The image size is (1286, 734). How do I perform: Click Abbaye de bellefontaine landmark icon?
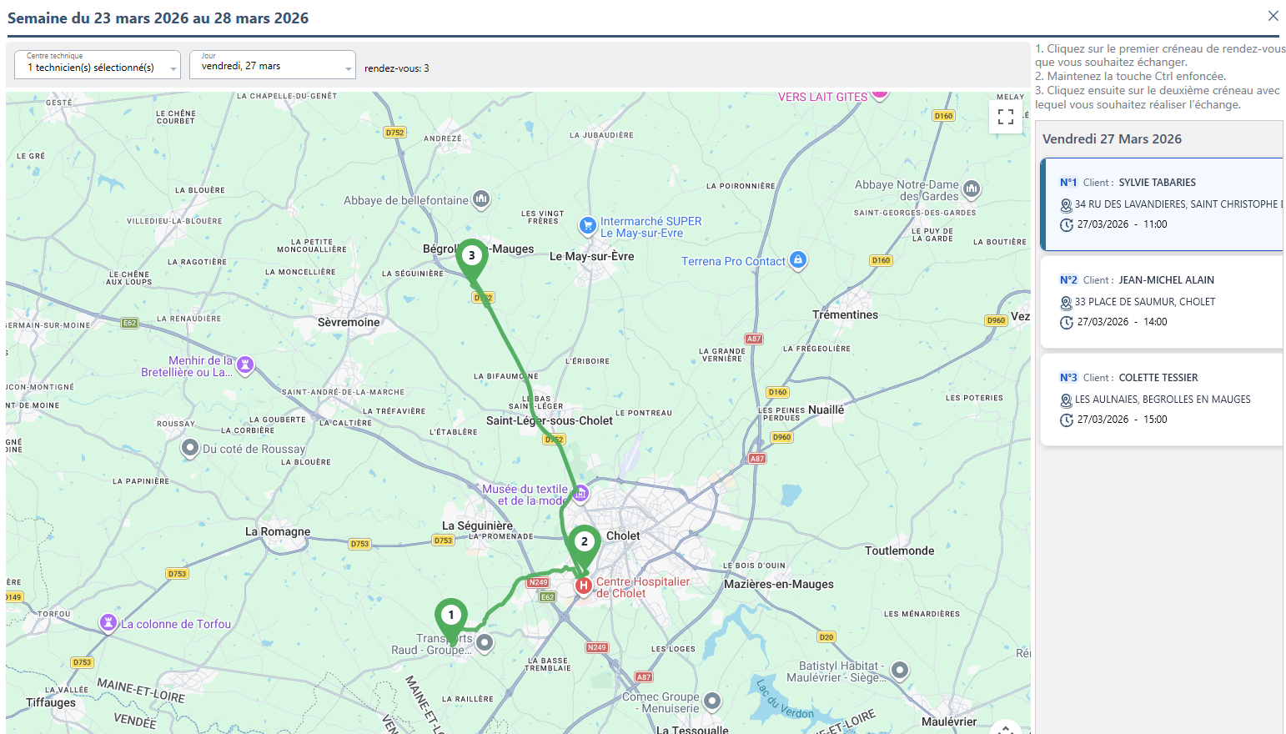click(x=481, y=199)
